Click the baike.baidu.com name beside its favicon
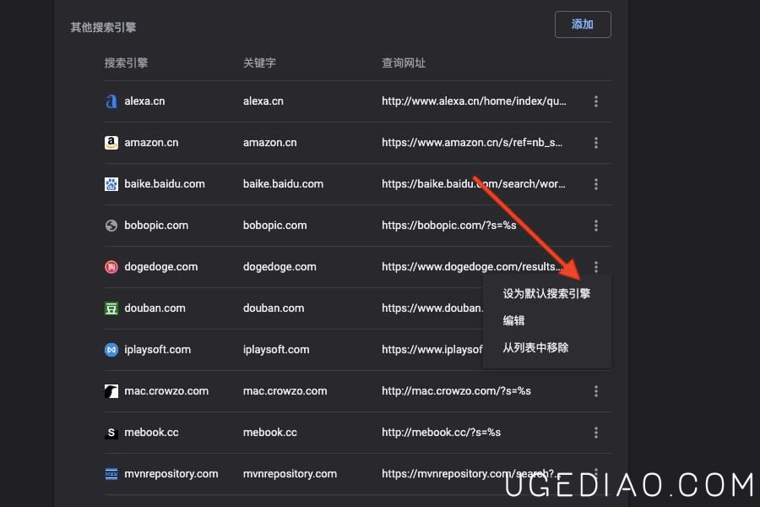The height and width of the screenshot is (507, 760). 165,184
